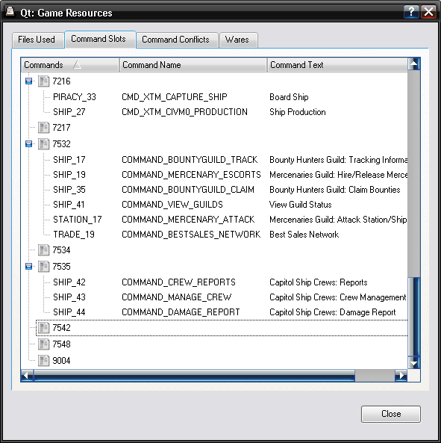This screenshot has height=443, width=441.
Task: Click Capitol Ship Crews: Damage Report text
Action: point(333,312)
